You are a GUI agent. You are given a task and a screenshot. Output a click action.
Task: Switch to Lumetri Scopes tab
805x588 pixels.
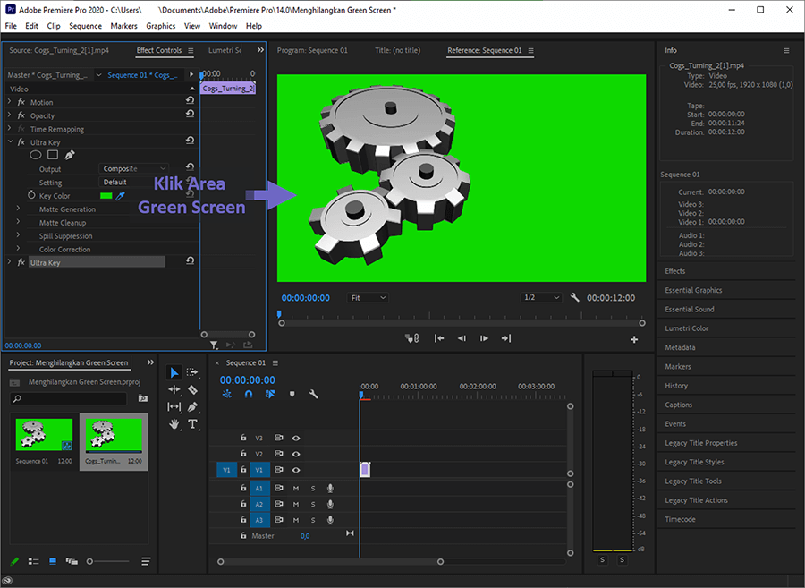225,50
